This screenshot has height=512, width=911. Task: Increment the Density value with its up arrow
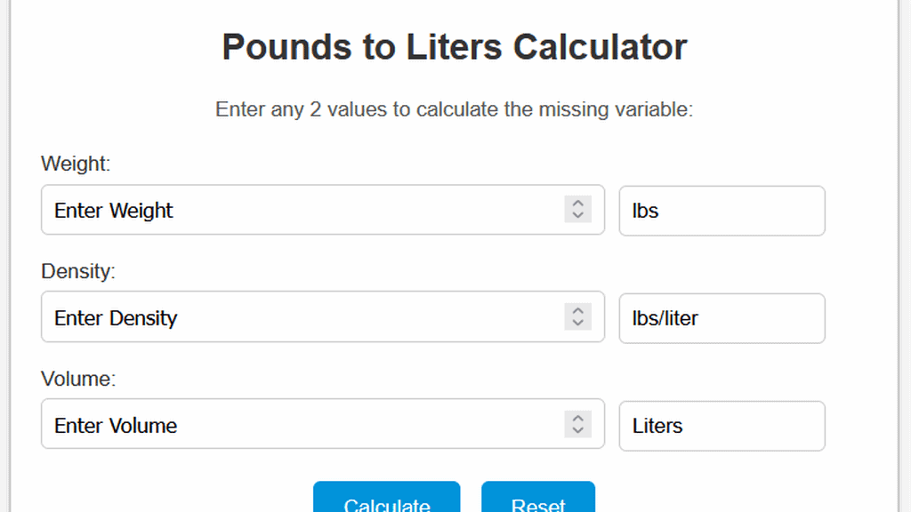pyautogui.click(x=578, y=311)
